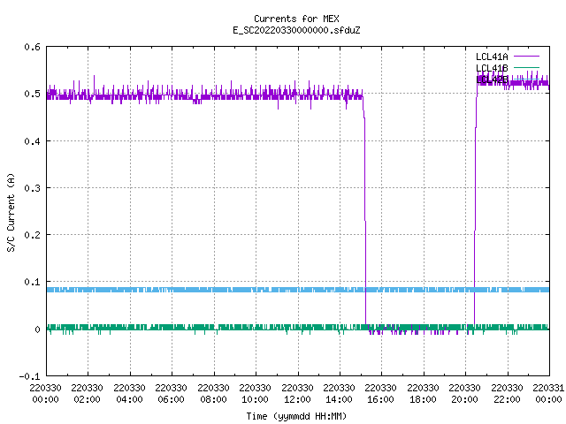Click the file name 'E_SC20220330000000.sfduZ'
The height and width of the screenshot is (424, 566).
(296, 30)
